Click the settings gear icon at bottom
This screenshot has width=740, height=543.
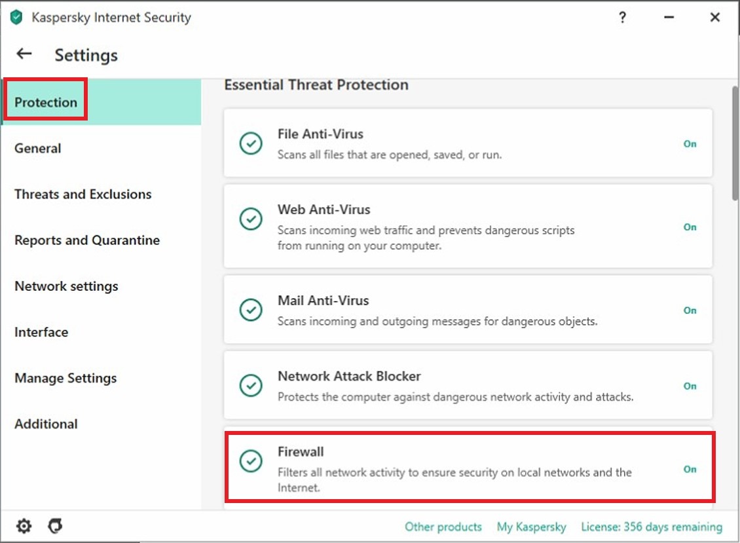24,526
